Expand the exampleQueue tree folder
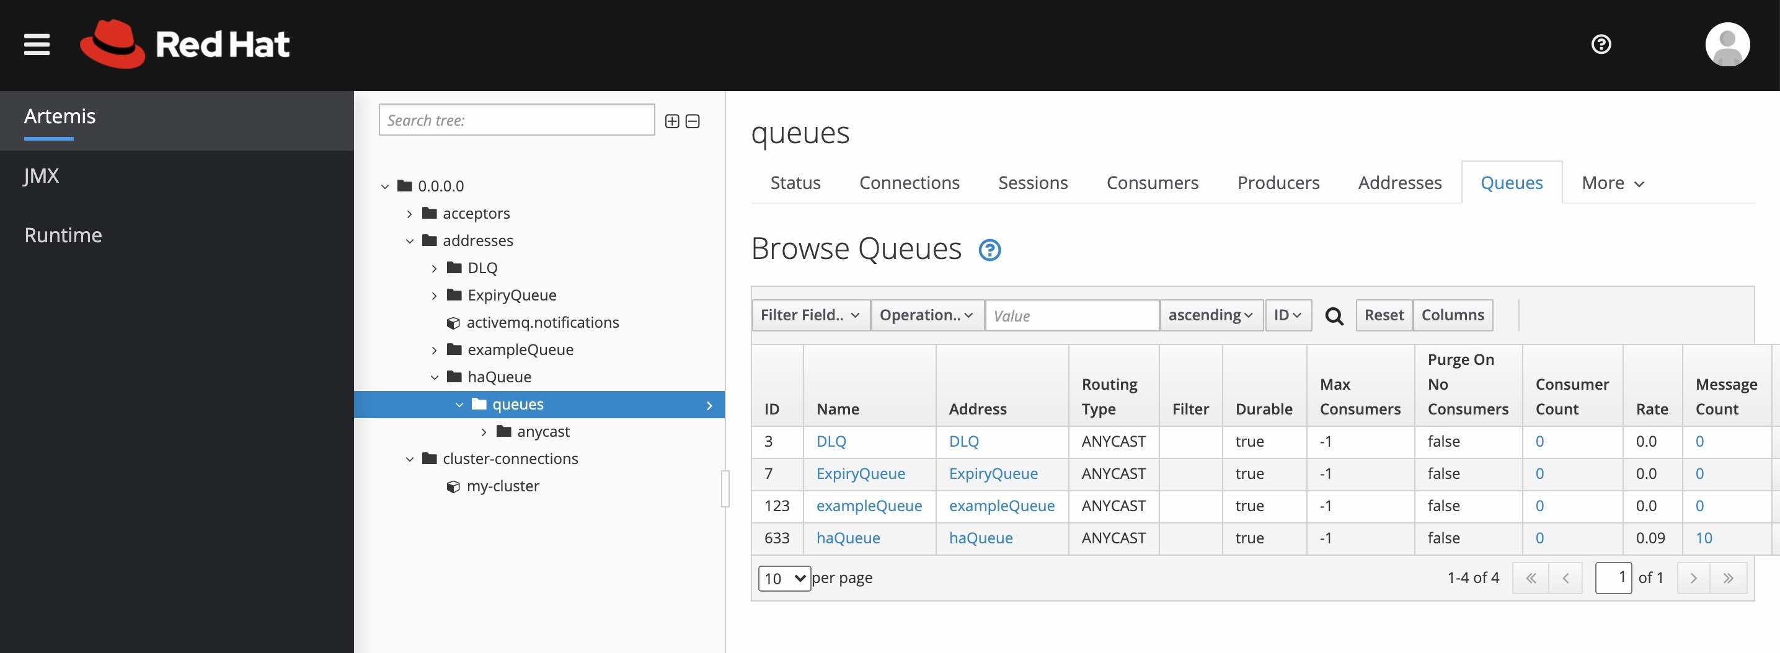This screenshot has width=1780, height=653. [x=434, y=350]
